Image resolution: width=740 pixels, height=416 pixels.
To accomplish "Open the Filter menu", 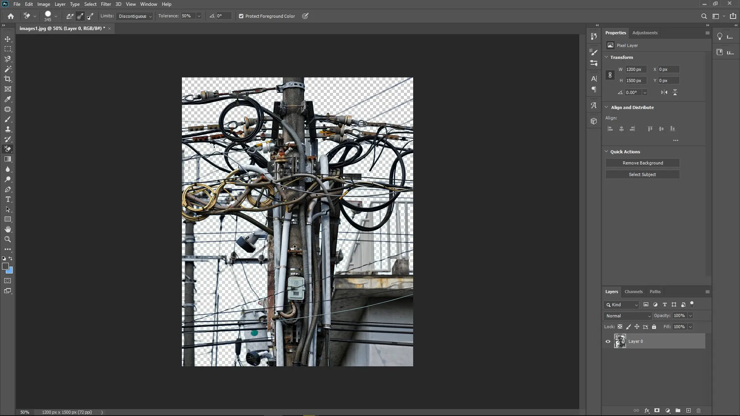I will (106, 4).
